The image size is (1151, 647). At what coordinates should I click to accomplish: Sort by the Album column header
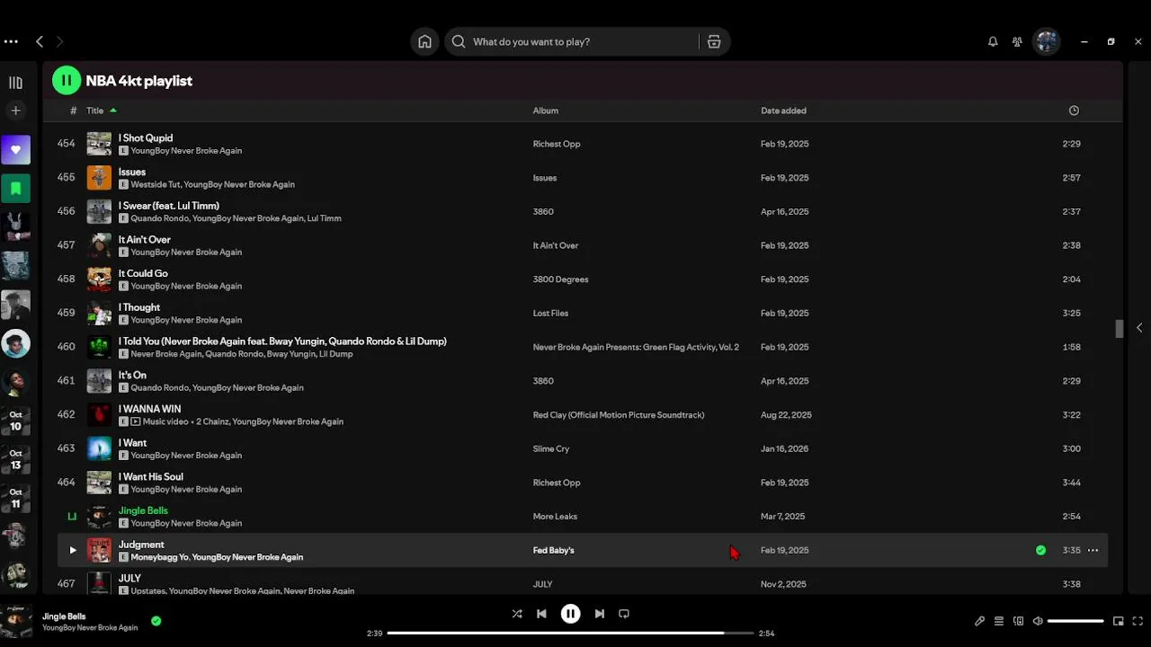pyautogui.click(x=545, y=111)
